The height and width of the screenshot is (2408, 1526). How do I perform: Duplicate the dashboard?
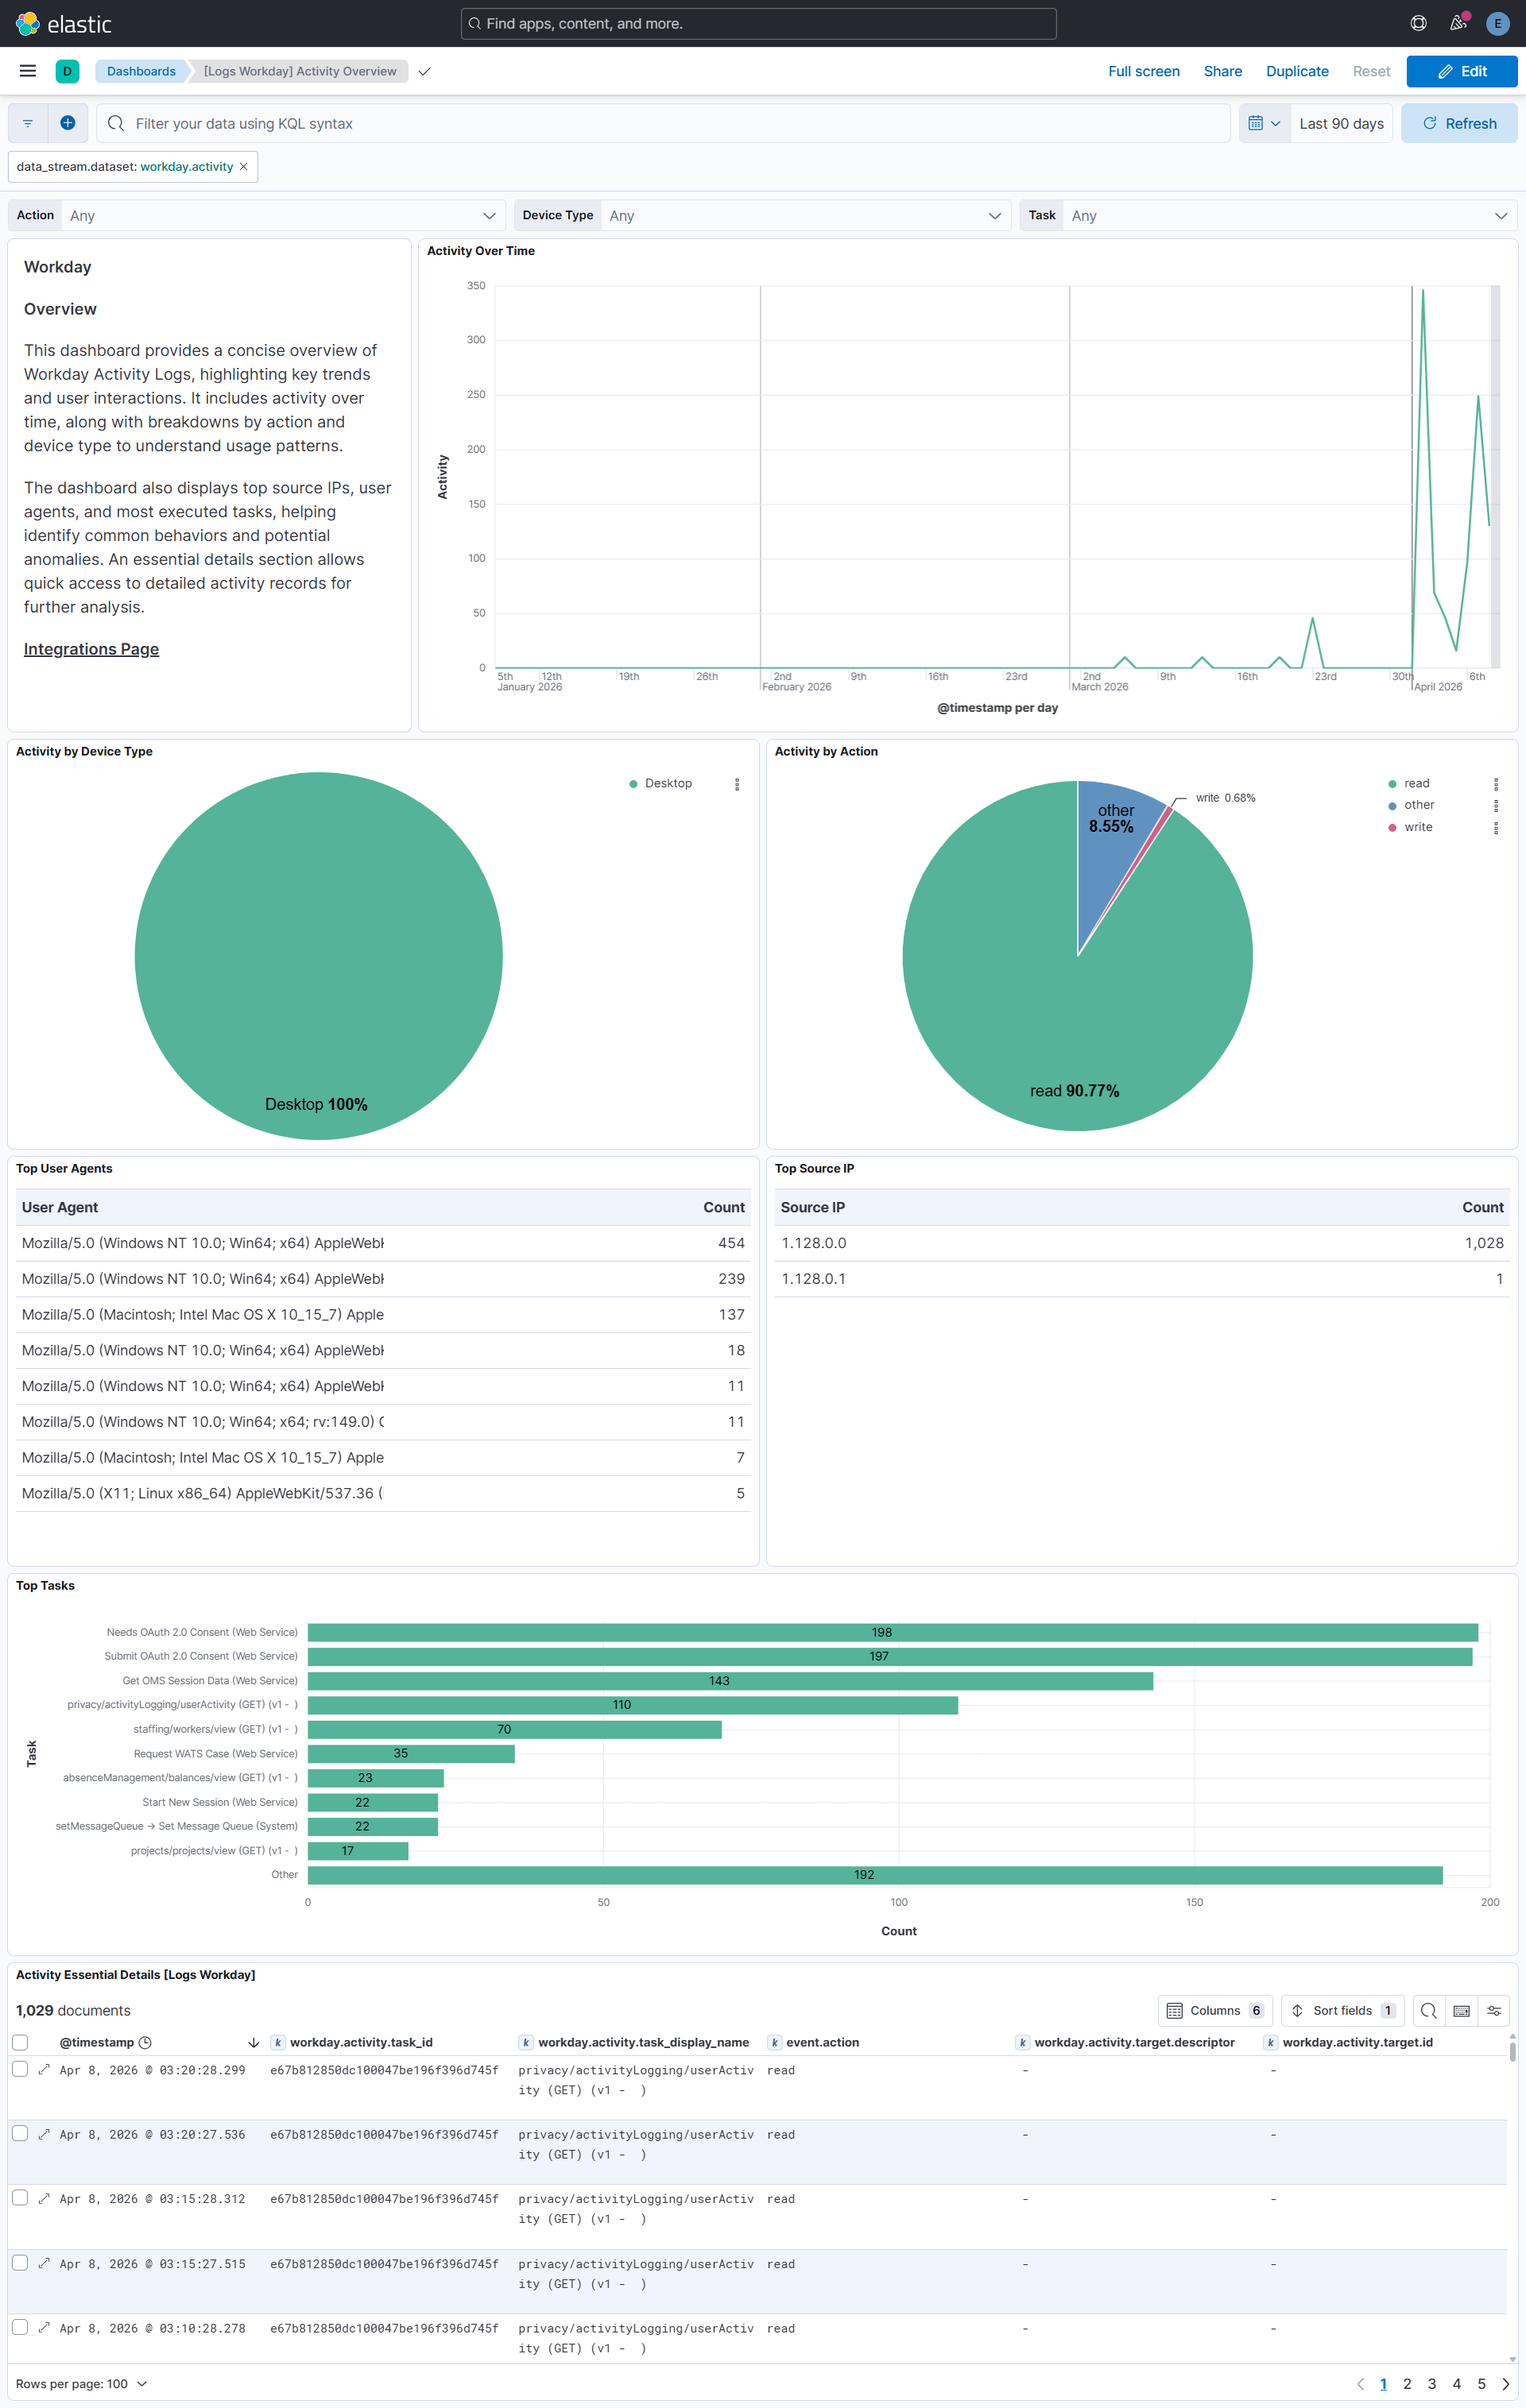pyautogui.click(x=1297, y=71)
